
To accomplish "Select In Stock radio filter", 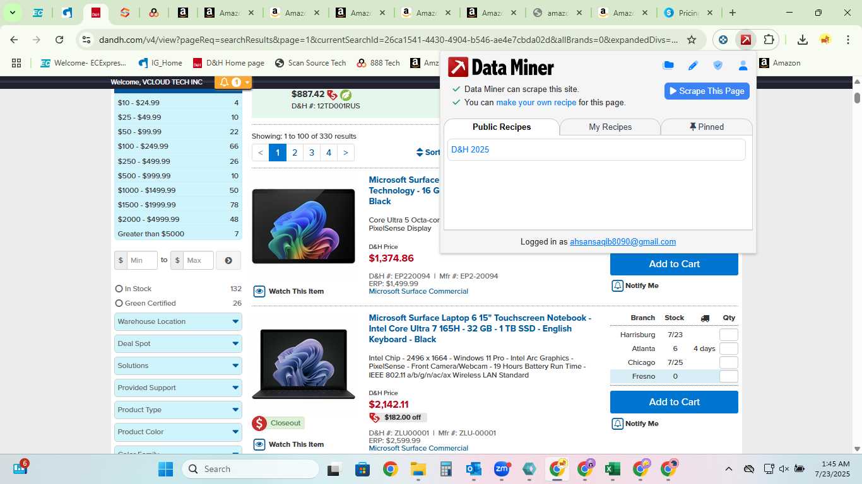I will (119, 289).
